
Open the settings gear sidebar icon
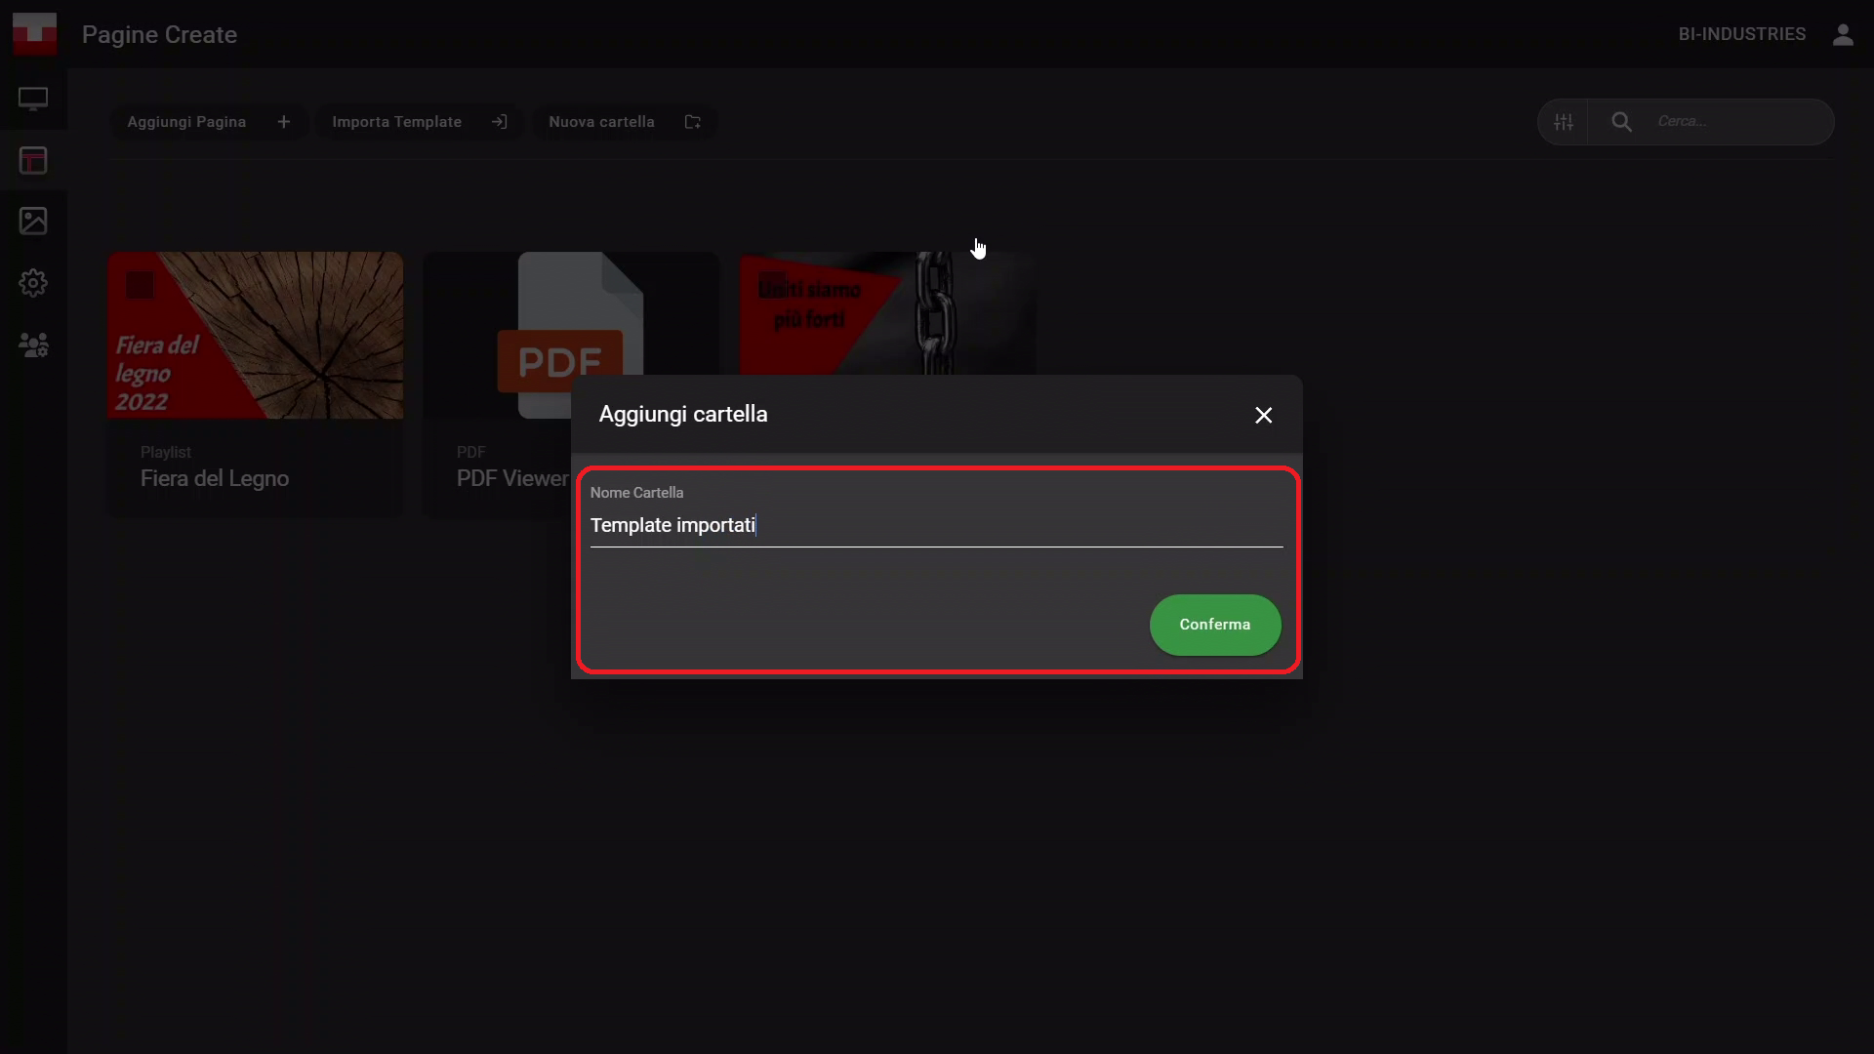(x=33, y=283)
